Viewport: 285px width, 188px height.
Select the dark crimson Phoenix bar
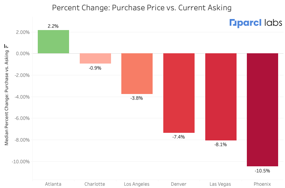pyautogui.click(x=262, y=110)
